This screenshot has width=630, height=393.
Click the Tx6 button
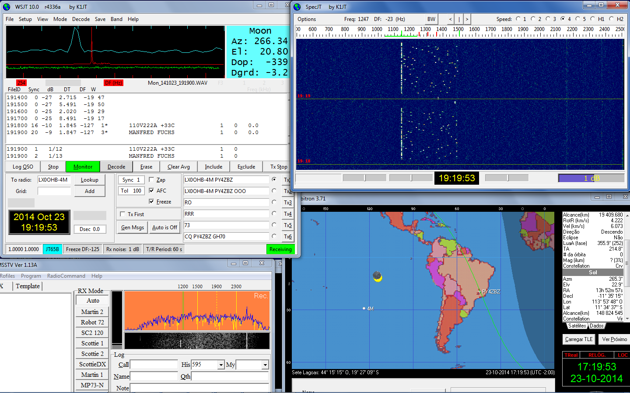(x=287, y=237)
